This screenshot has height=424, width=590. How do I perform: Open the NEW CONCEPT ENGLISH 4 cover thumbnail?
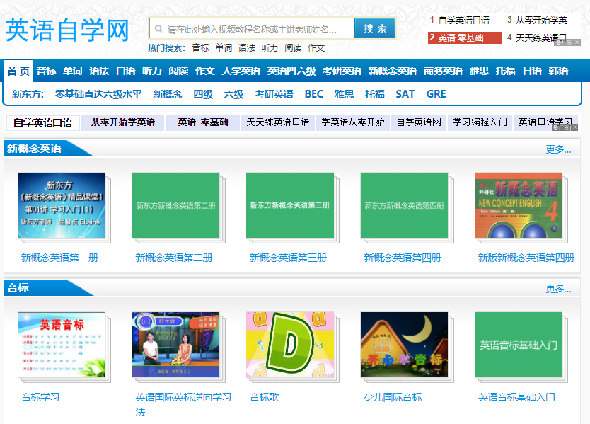click(x=519, y=208)
